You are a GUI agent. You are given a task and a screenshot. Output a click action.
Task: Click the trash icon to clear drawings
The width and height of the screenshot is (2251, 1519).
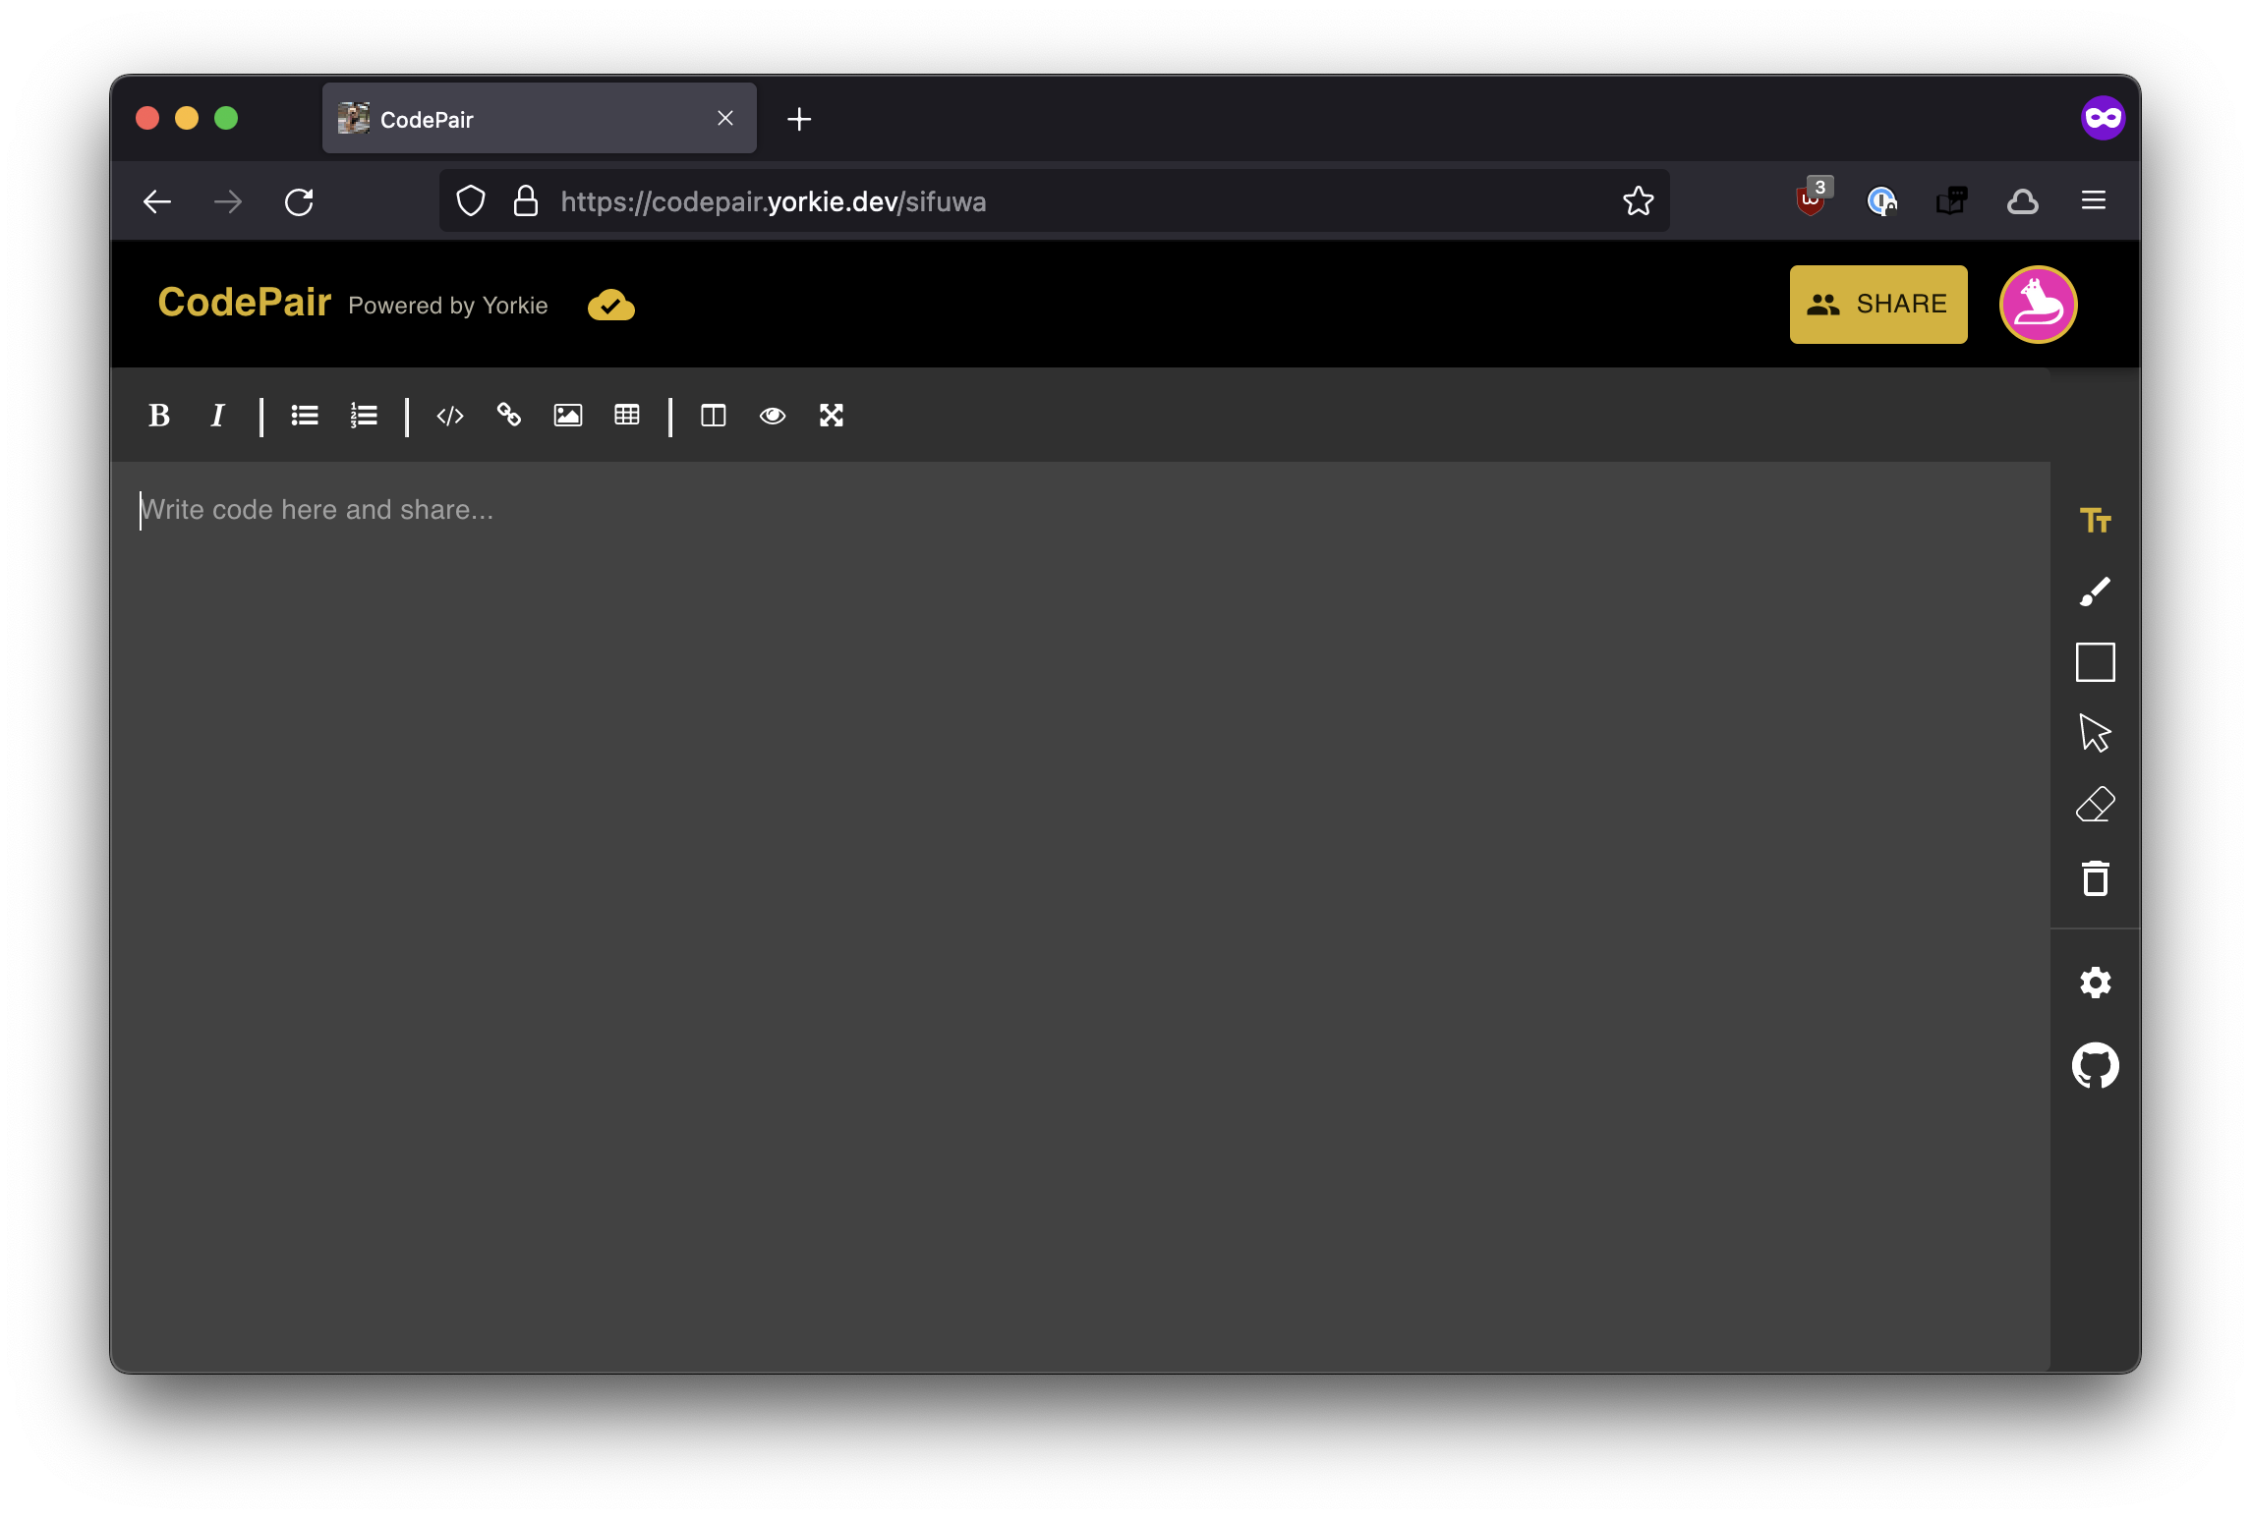[2095, 877]
